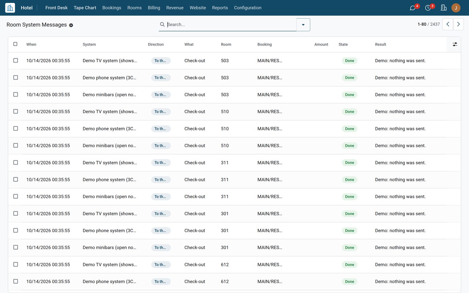469x293 pixels.
Task: Click the 1-80 / 2437 pager counter
Action: 429,24
